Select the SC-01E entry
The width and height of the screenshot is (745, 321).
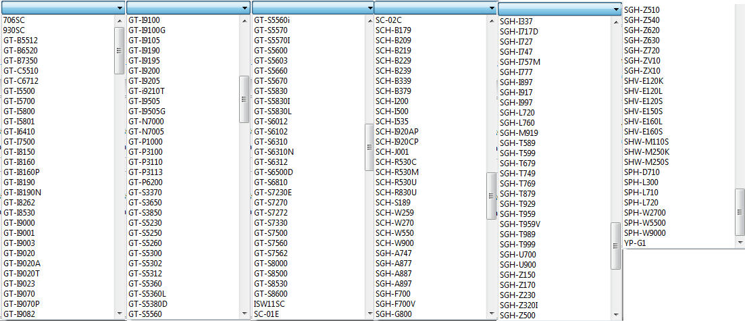click(x=265, y=314)
